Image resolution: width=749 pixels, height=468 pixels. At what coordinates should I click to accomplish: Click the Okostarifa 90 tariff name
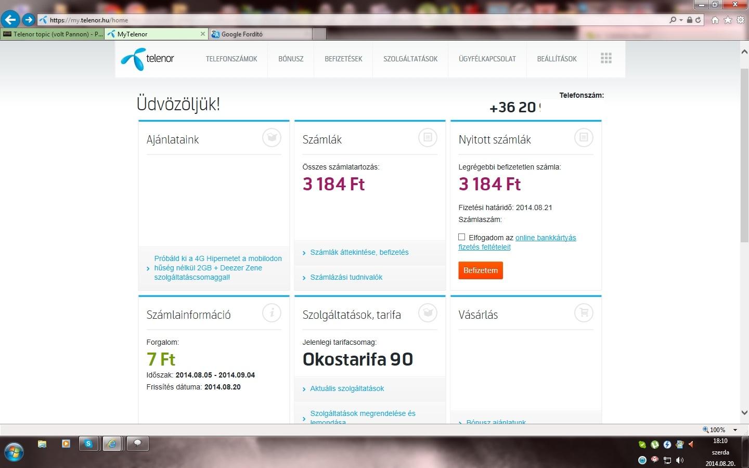coord(358,359)
